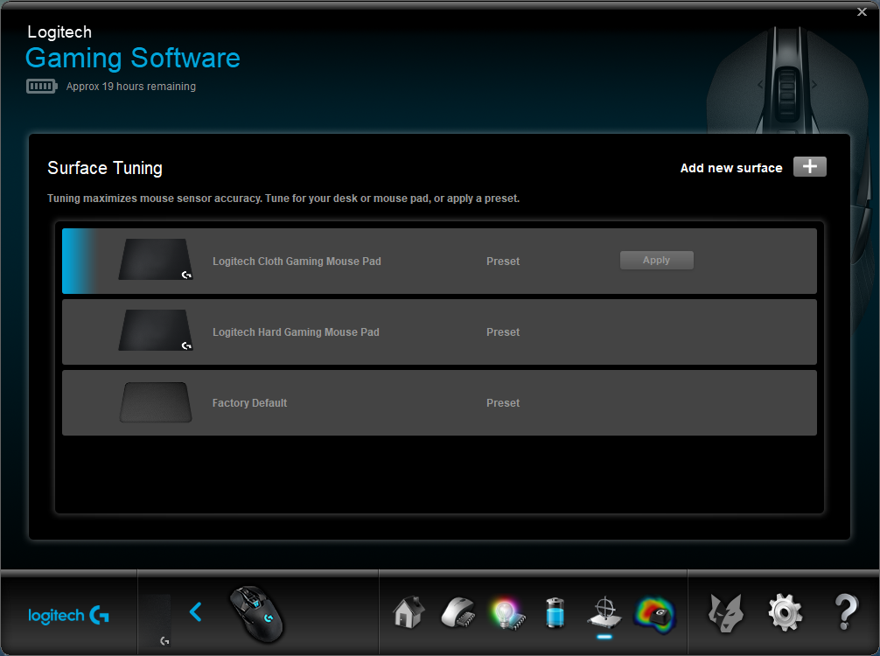This screenshot has width=880, height=656.
Task: Apply the Logitech Cloth Gaming Mouse Pad preset
Action: pos(656,261)
